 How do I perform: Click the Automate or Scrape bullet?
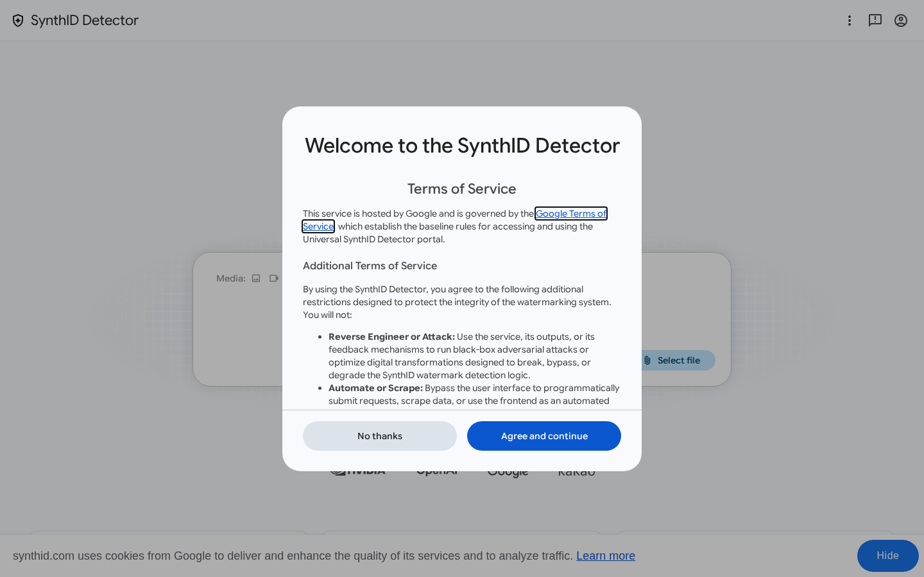[x=474, y=394]
